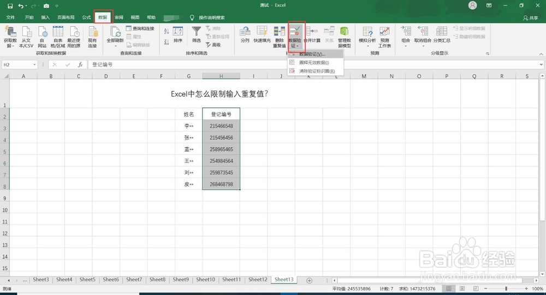
Task: Open the customize quick access toolbar arrow
Action: (57, 6)
